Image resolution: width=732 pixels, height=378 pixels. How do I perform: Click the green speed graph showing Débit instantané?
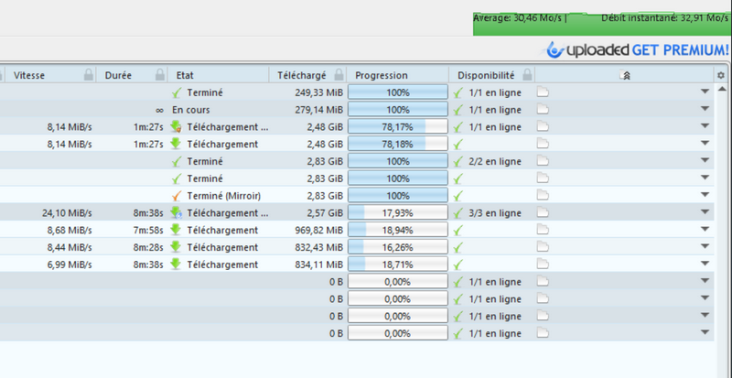602,24
